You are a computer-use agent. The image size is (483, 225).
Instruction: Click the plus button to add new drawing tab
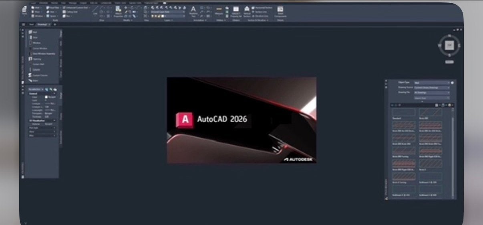coord(55,24)
